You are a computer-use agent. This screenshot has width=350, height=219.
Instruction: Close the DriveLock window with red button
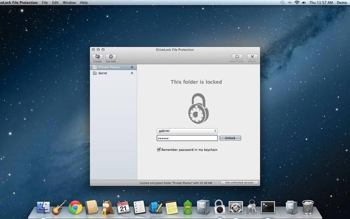click(93, 49)
